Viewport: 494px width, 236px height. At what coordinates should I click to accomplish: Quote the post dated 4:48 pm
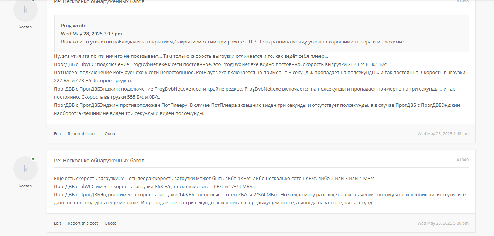pyautogui.click(x=110, y=134)
